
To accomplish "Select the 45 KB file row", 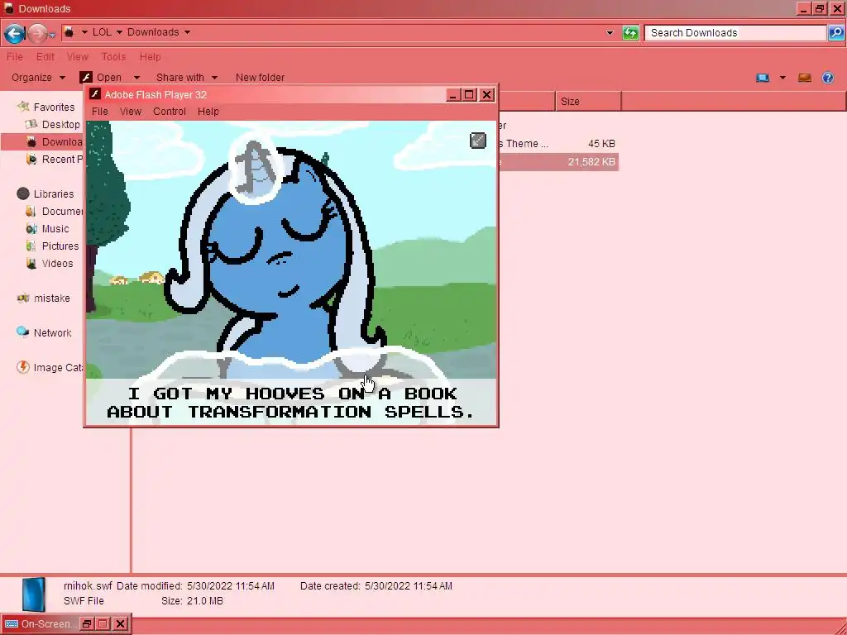I will 557,144.
